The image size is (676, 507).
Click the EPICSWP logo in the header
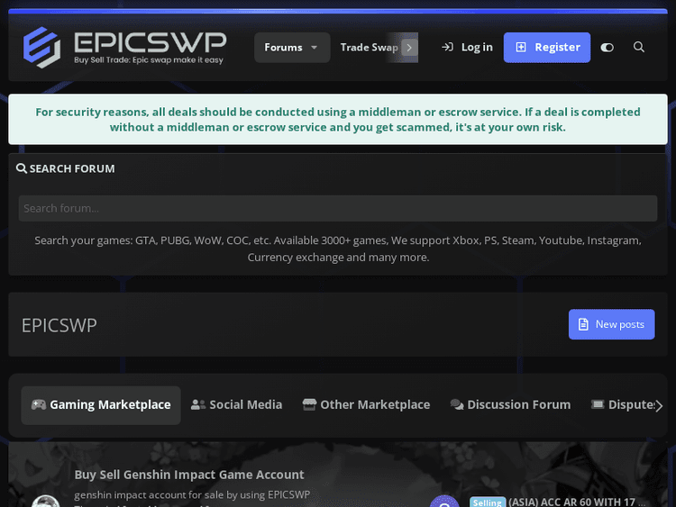coord(124,48)
